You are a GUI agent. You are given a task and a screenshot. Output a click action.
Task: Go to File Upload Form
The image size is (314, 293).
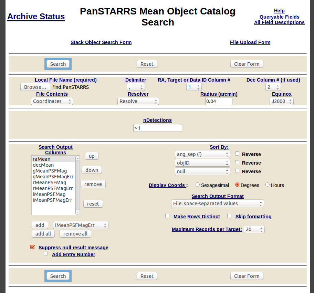pyautogui.click(x=250, y=42)
